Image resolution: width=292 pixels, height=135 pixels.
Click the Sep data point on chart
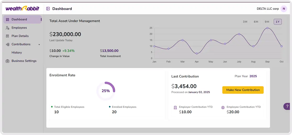pos(267,28)
